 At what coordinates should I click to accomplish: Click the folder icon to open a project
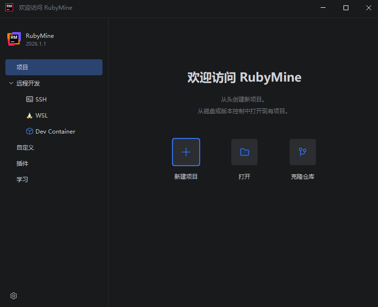click(244, 152)
